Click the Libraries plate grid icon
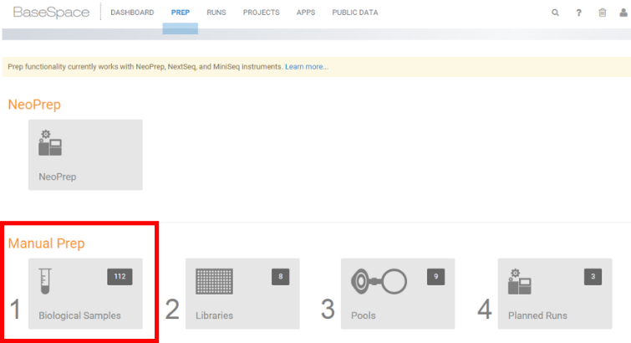 214,282
